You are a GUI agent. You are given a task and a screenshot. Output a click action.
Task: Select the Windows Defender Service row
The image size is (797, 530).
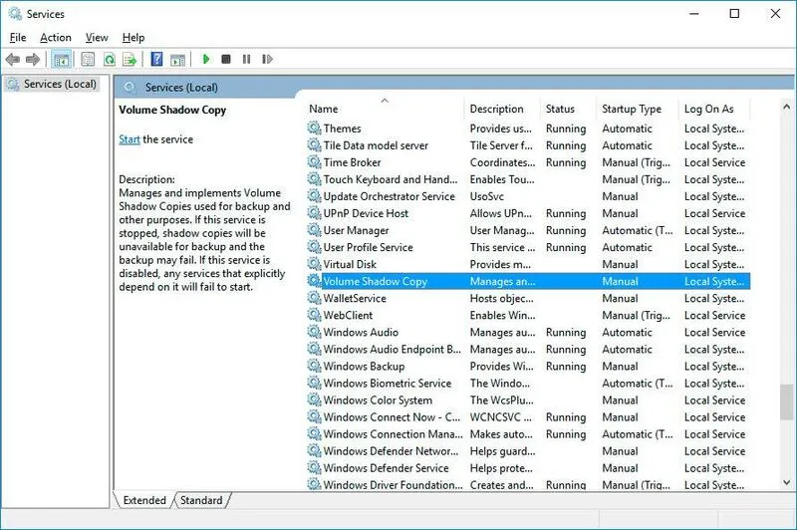pyautogui.click(x=386, y=468)
